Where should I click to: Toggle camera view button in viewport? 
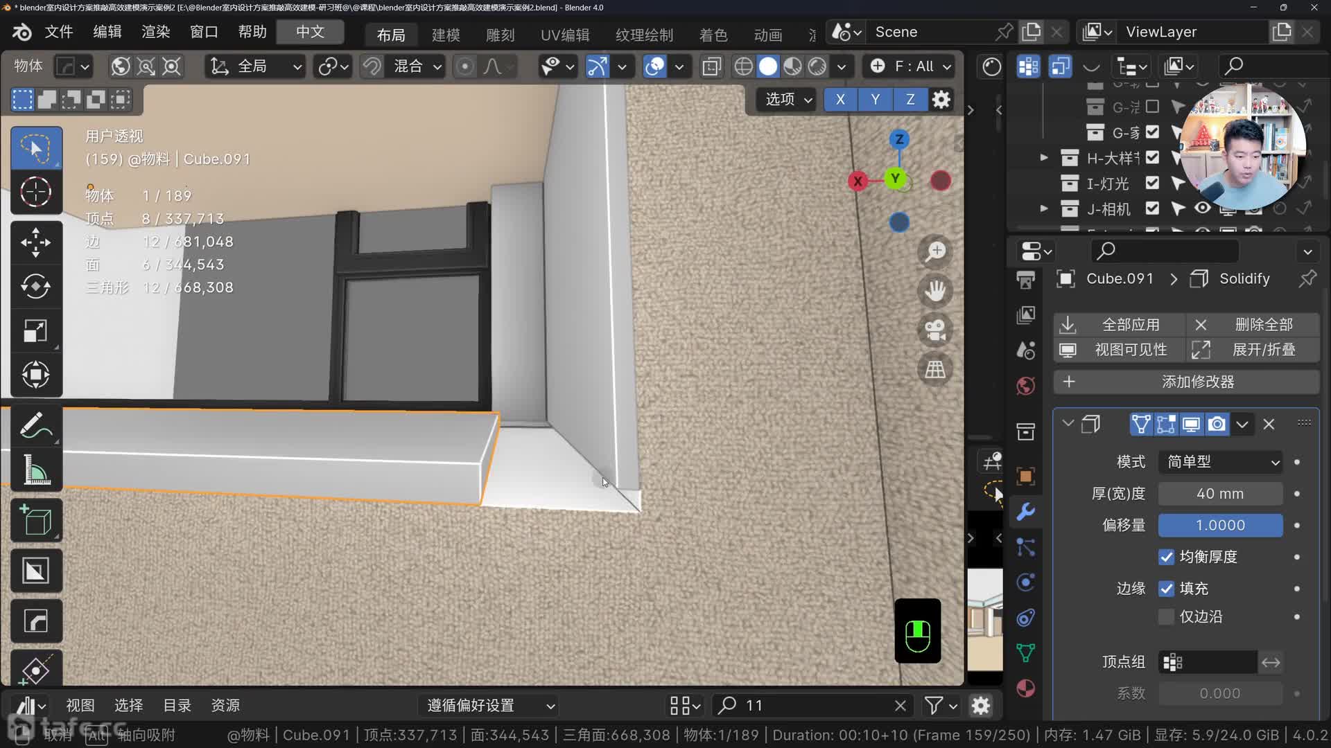(x=935, y=330)
